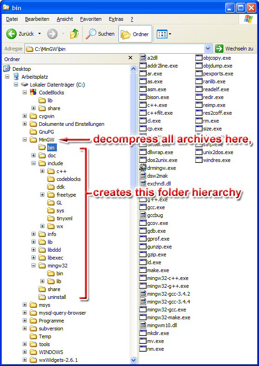Select the Desktop icon in the tree
Image resolution: width=259 pixels, height=366 pixels.
pyautogui.click(x=7, y=68)
